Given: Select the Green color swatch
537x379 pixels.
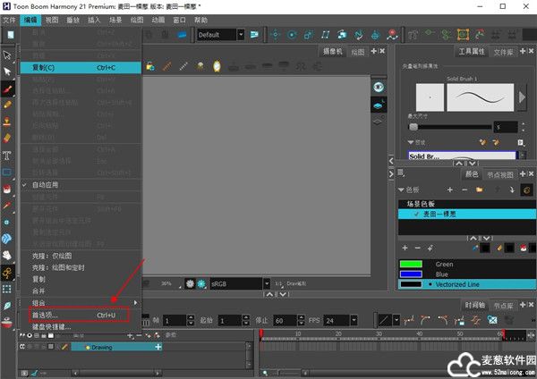Looking at the screenshot, I should (x=412, y=265).
